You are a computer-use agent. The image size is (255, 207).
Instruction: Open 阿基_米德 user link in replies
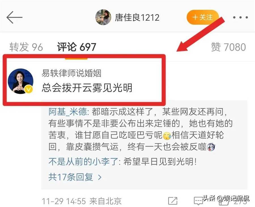[68, 112]
